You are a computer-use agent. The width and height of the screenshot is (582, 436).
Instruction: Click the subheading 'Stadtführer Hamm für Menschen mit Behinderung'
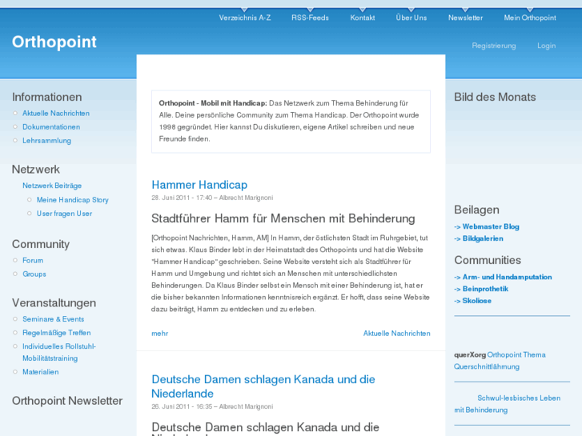pyautogui.click(x=283, y=218)
